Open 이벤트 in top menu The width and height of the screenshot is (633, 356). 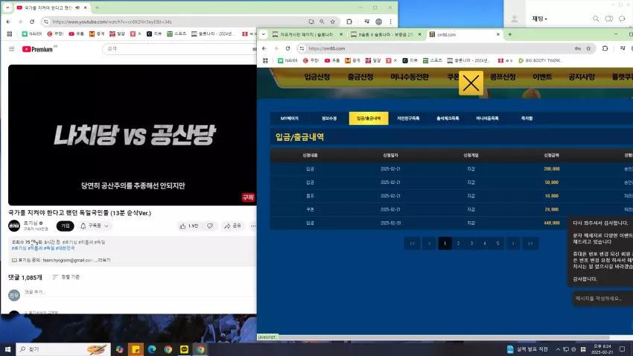click(542, 77)
